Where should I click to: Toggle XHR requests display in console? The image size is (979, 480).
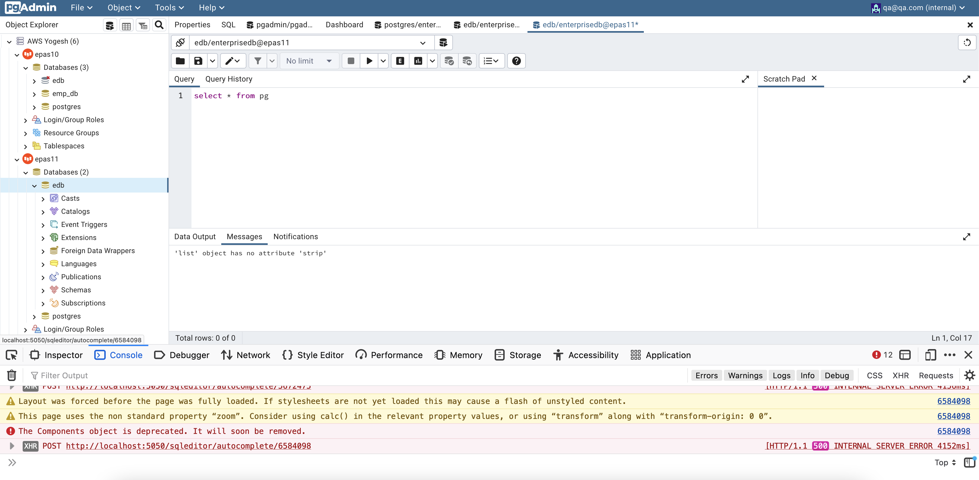click(x=900, y=375)
